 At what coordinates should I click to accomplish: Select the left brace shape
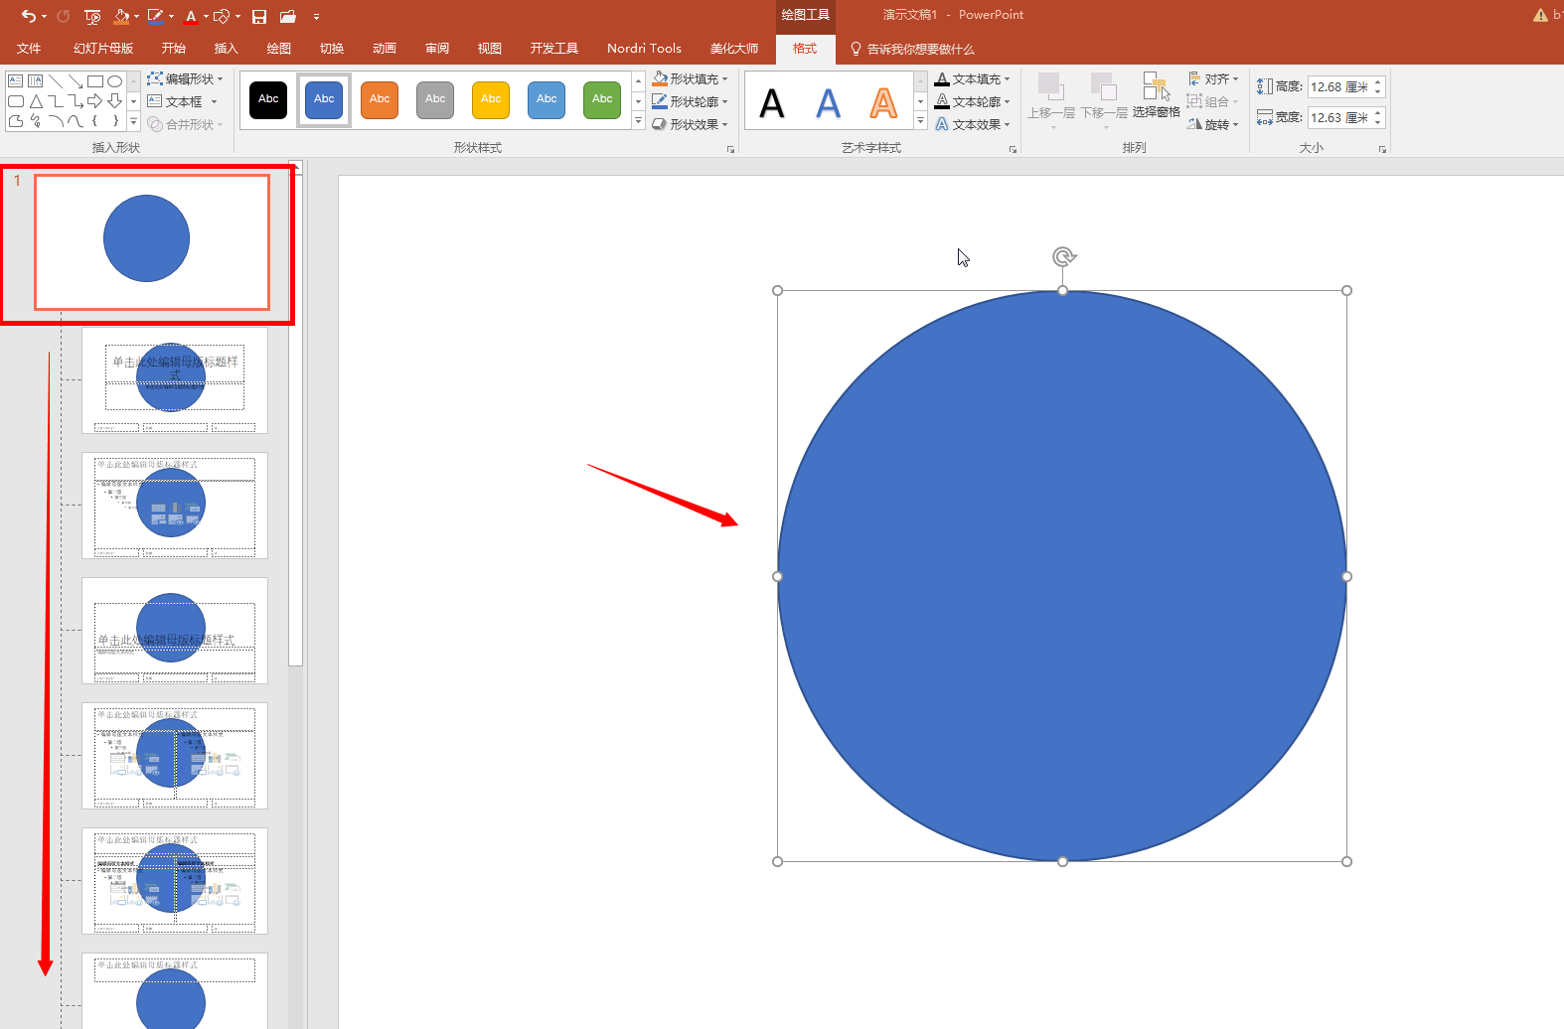tap(95, 121)
